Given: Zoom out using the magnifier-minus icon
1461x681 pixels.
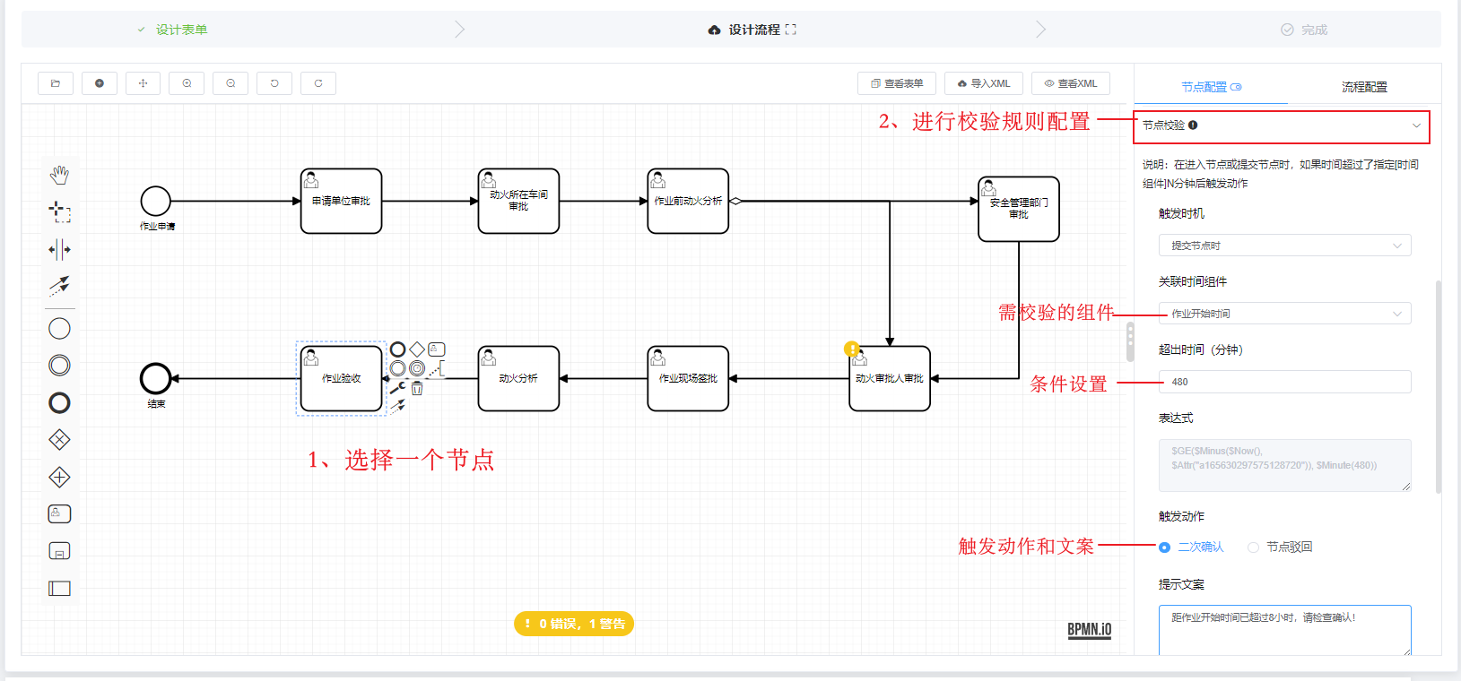Looking at the screenshot, I should pyautogui.click(x=230, y=83).
